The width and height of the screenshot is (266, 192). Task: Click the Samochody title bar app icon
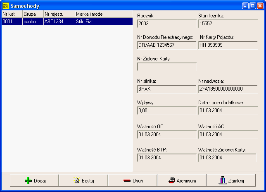point(5,5)
